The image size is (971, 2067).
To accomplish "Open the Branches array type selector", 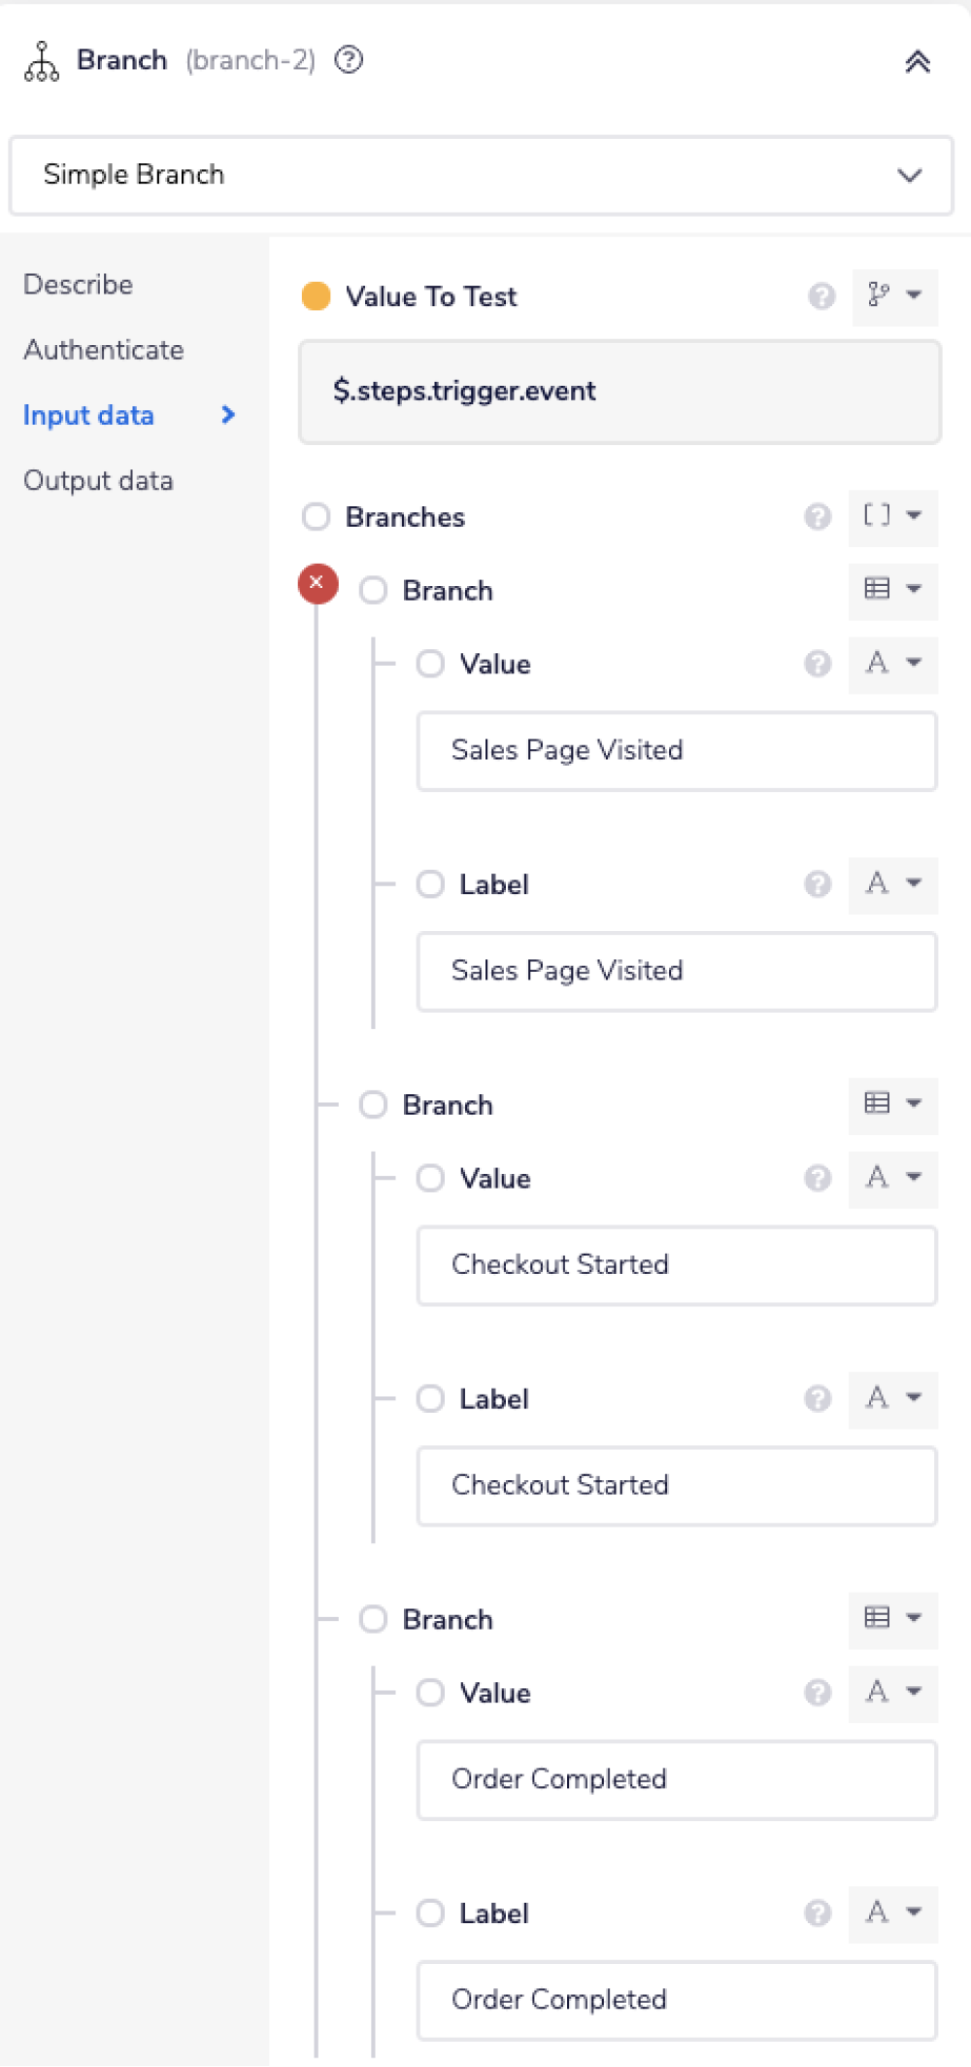I will click(x=893, y=516).
